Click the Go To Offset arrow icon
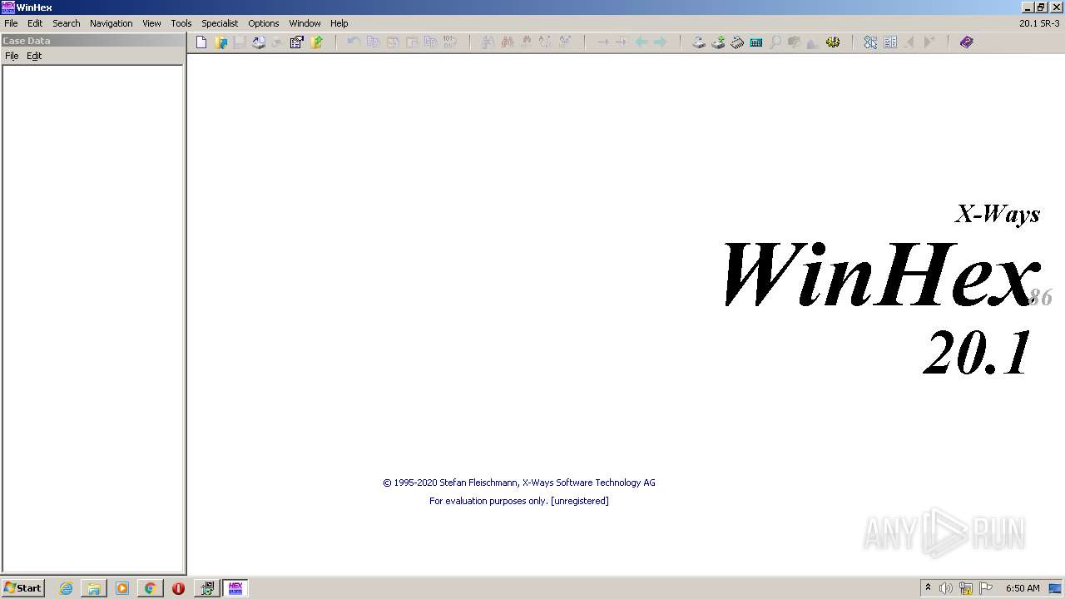The image size is (1065, 599). (602, 42)
